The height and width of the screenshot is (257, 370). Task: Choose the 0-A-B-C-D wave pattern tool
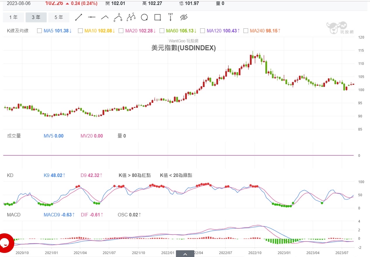coord(131,18)
